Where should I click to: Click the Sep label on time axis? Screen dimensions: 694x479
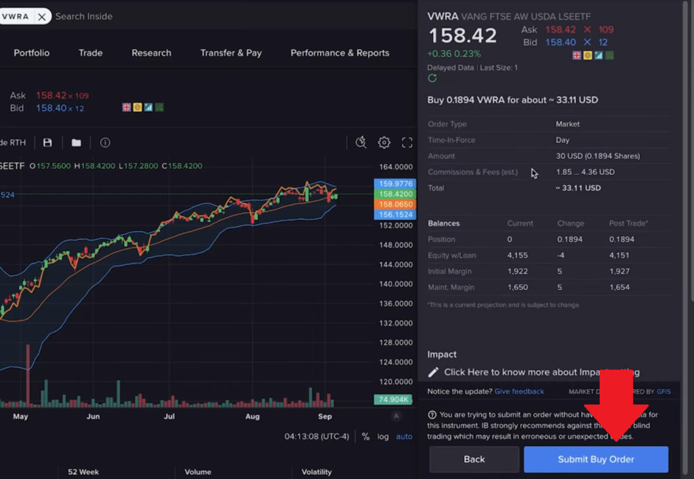point(325,416)
